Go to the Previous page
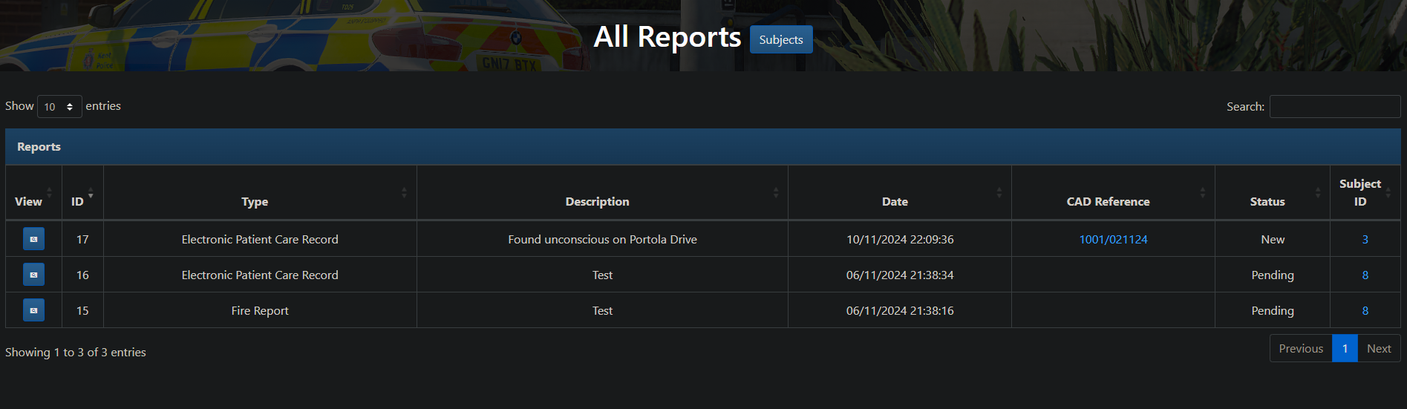 click(1300, 348)
